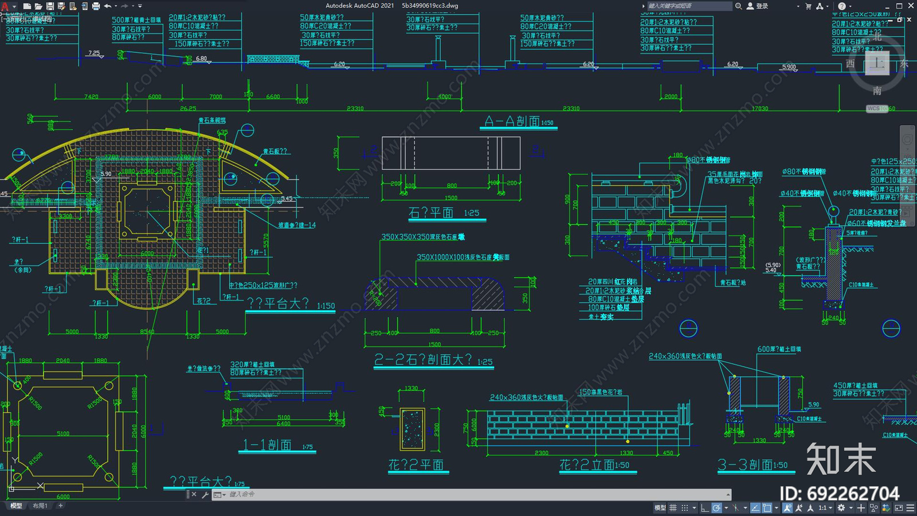Toggle Ortho mode in status bar
Viewport: 917px width, 516px height.
[705, 508]
